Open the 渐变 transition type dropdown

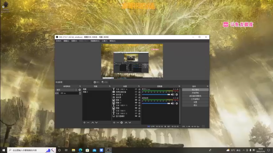coord(66,90)
